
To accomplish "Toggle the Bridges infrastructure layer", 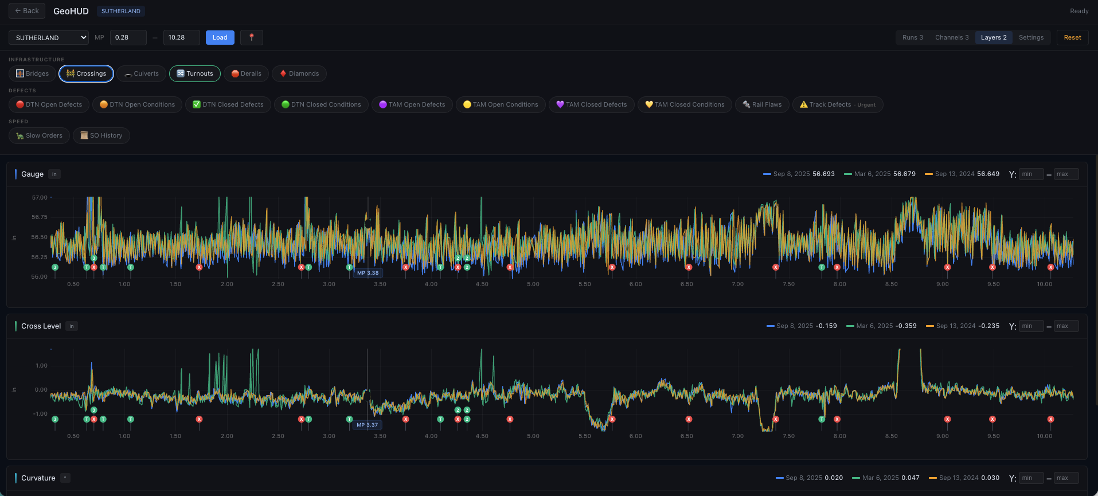I will [33, 73].
